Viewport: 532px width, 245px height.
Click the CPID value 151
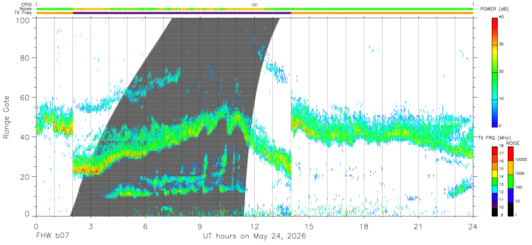tap(255, 5)
